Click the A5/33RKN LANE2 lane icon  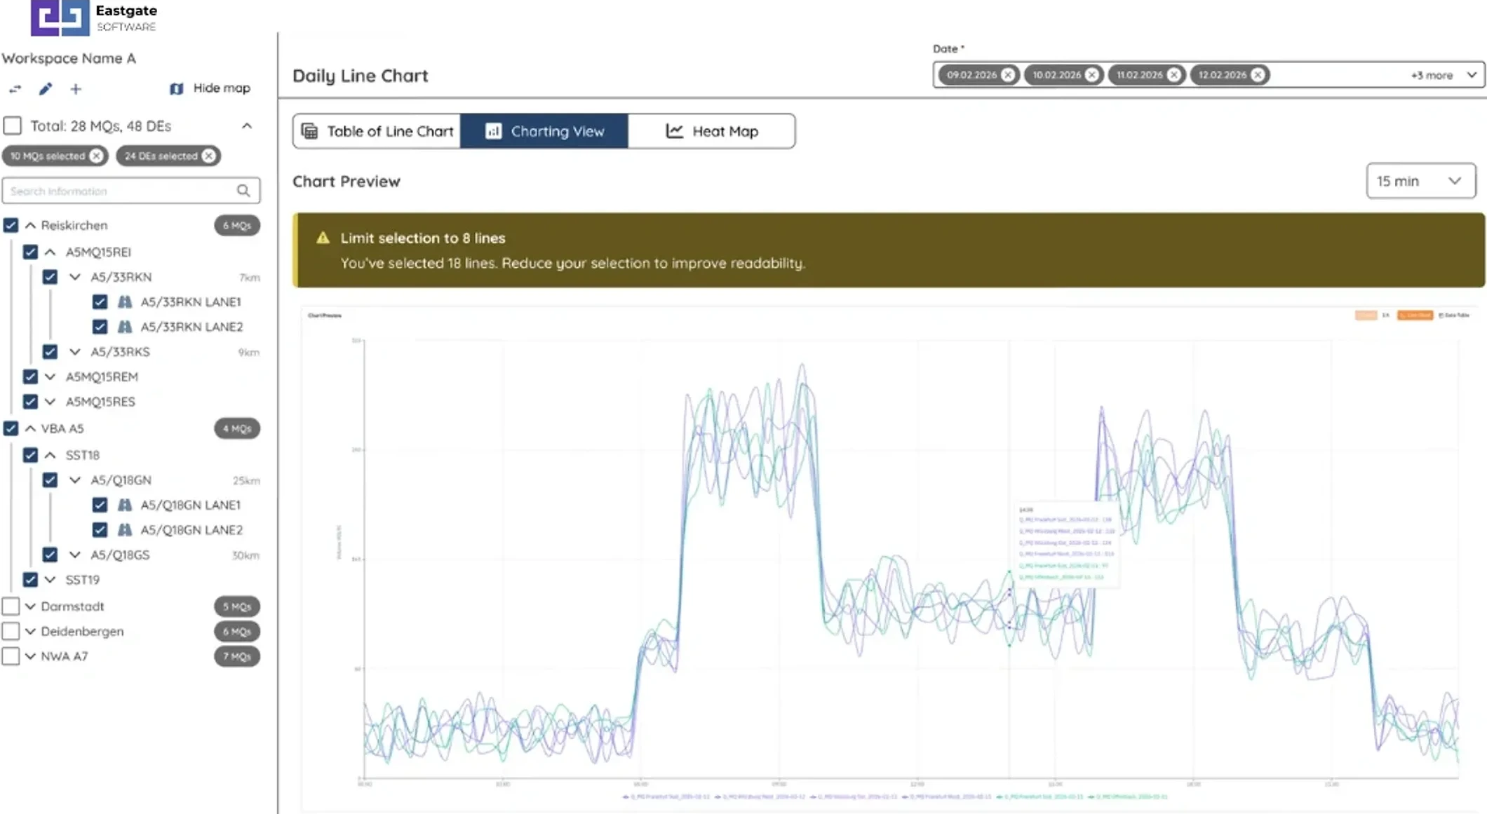tap(125, 327)
